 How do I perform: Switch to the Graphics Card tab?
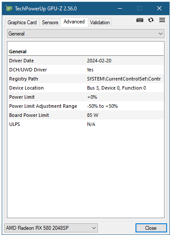click(x=22, y=23)
